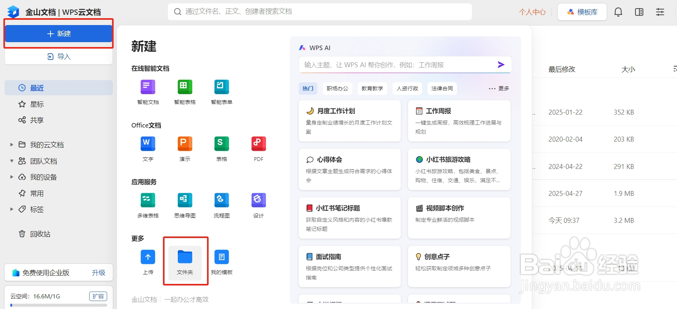Open the 设计 design service
Screen dimensions: 677x309
(258, 205)
